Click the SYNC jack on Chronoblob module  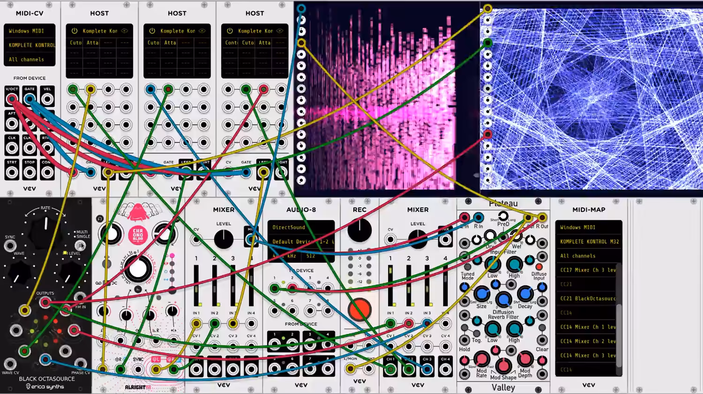tap(138, 369)
